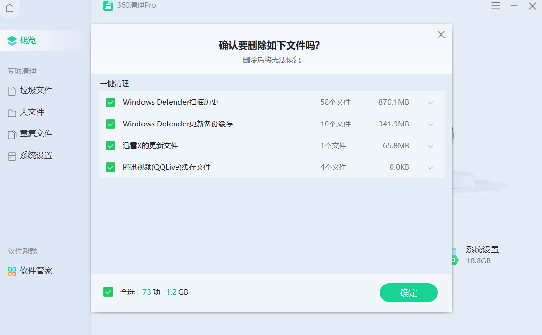This screenshot has height=335, width=542.
Task: Open the 大文件 sidebar menu item
Action: pos(32,112)
